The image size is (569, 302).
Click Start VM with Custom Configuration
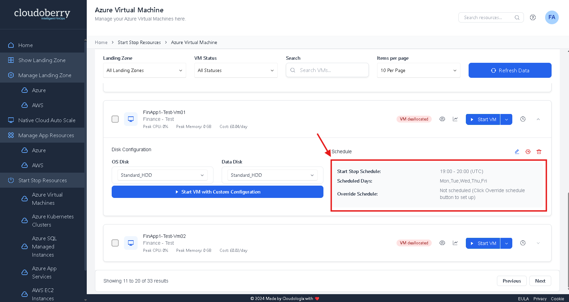(218, 192)
